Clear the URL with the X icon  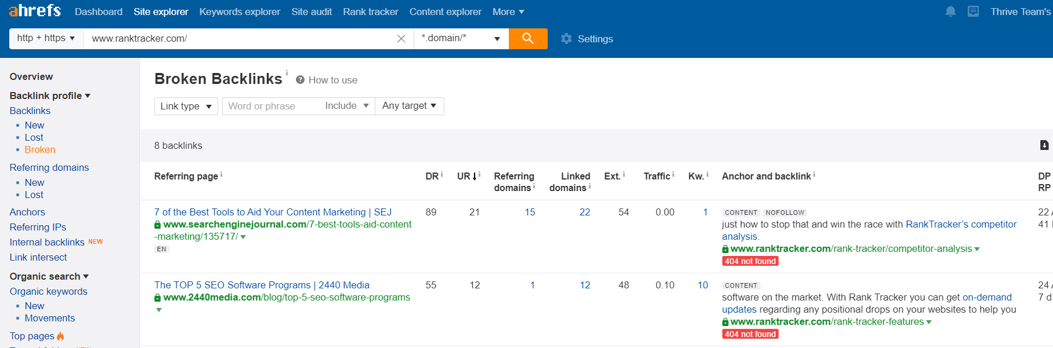pos(401,39)
